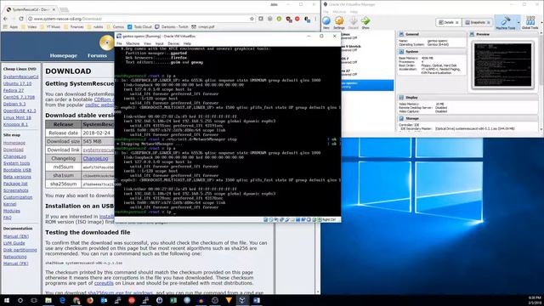Collapse the Storage section header
This screenshot has height=306, width=544.
468,118
